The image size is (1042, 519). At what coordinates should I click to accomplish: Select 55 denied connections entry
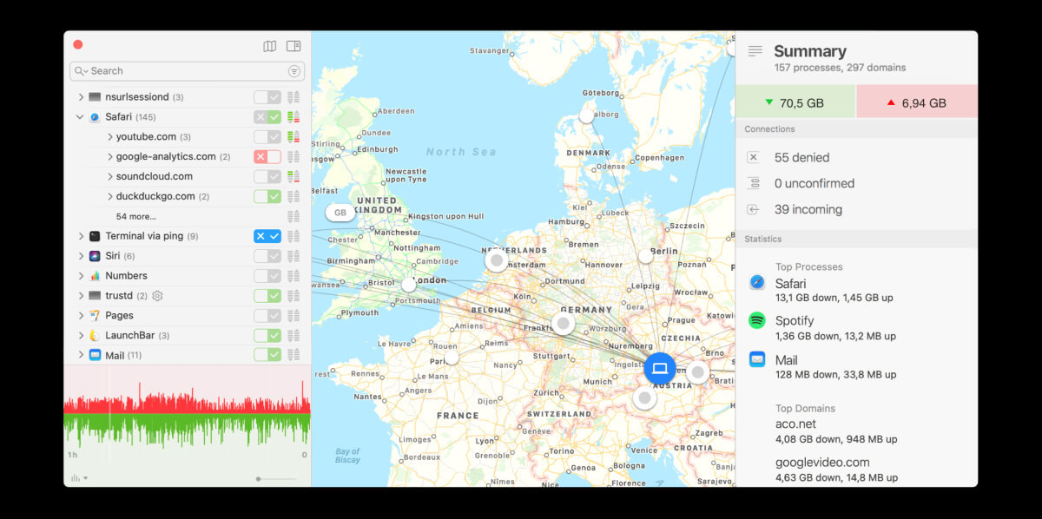(x=801, y=157)
